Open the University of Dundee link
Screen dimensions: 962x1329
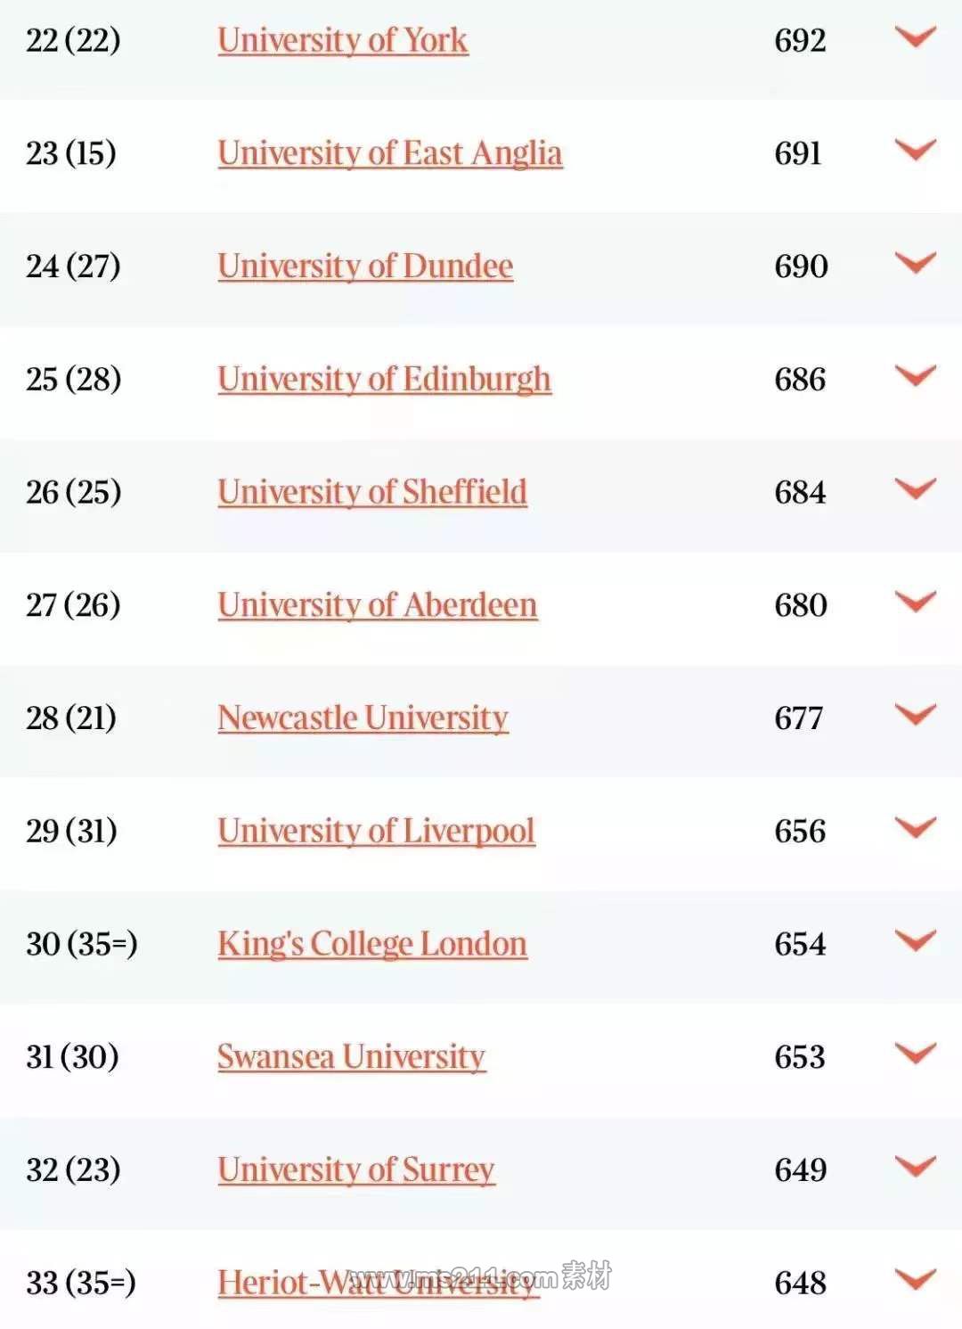pyautogui.click(x=365, y=266)
